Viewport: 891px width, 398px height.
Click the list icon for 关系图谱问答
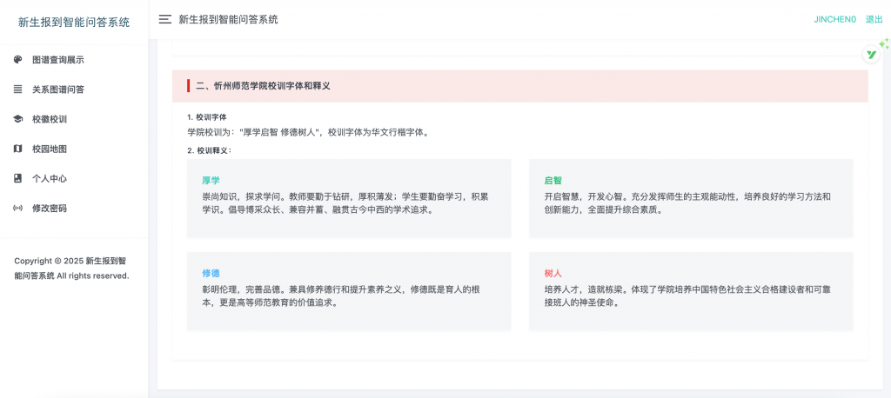pos(17,90)
